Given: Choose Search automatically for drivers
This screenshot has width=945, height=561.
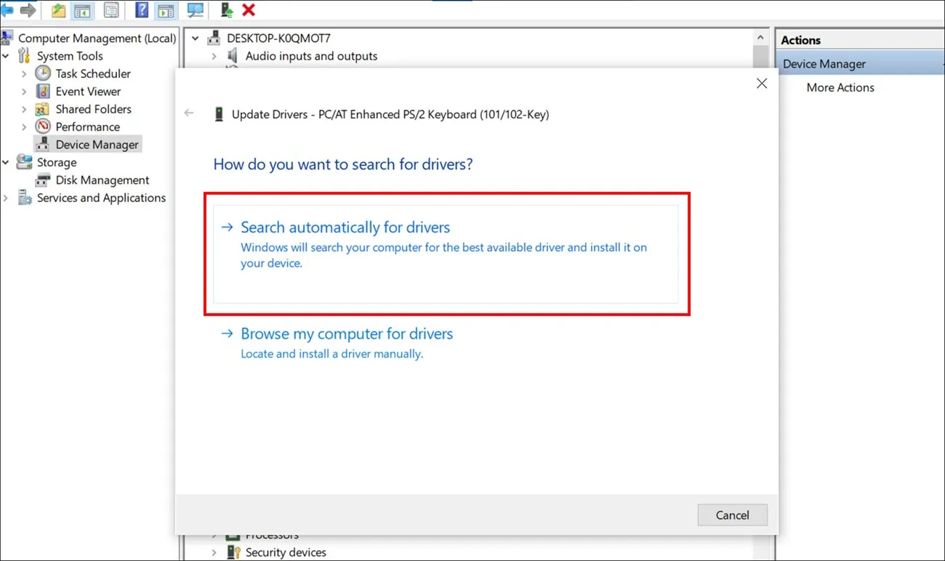Looking at the screenshot, I should pos(345,227).
